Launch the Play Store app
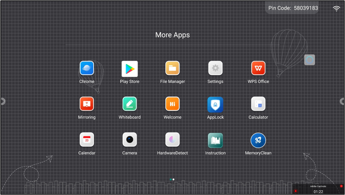The height and width of the screenshot is (195, 345). [x=129, y=68]
